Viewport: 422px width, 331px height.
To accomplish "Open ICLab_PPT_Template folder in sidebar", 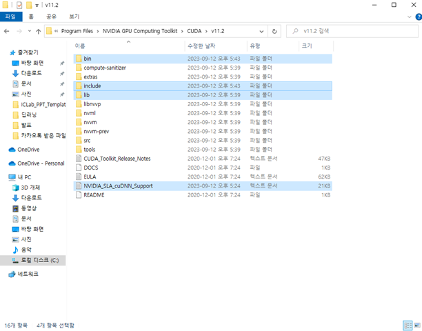I will click(43, 104).
